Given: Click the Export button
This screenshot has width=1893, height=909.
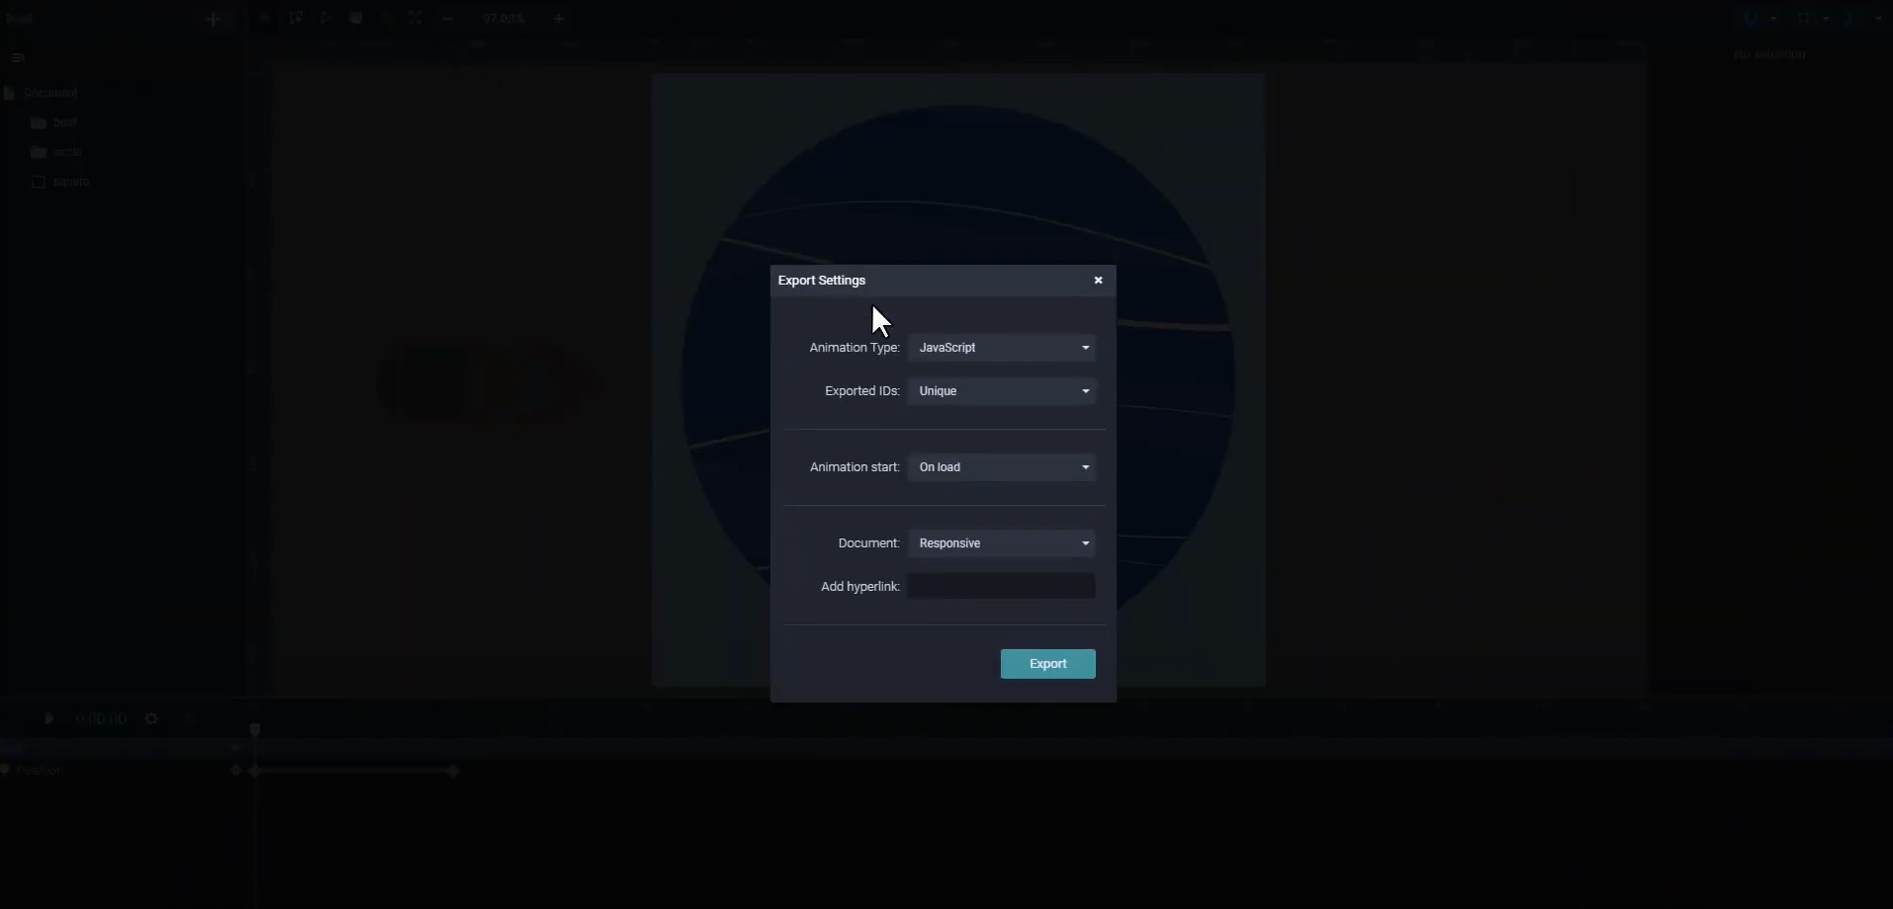Looking at the screenshot, I should (1047, 664).
